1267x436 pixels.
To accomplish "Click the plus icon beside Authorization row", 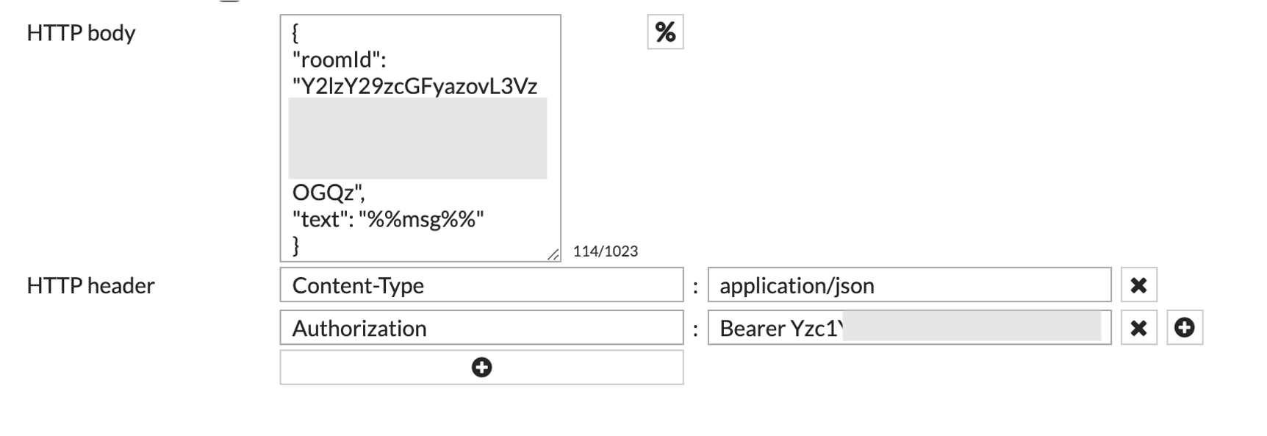I will (1184, 328).
